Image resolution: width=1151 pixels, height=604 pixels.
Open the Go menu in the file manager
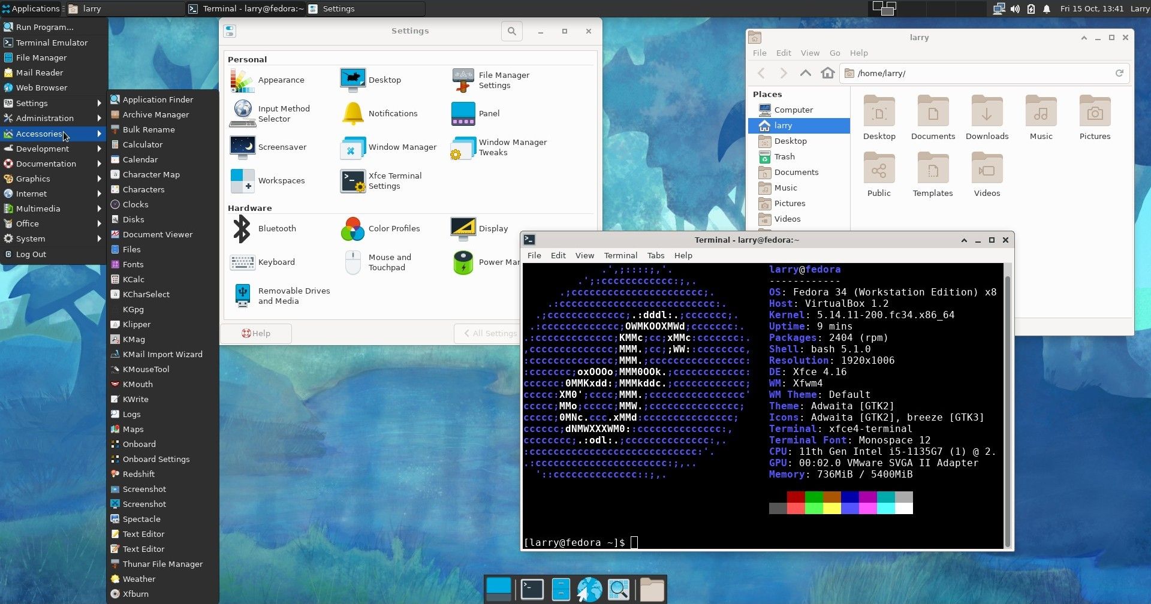coord(834,53)
